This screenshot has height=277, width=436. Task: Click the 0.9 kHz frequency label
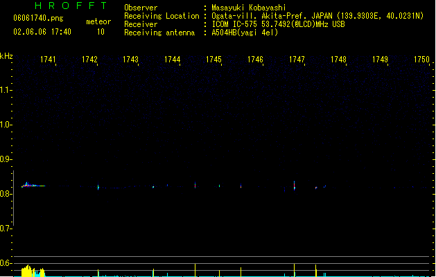5,159
